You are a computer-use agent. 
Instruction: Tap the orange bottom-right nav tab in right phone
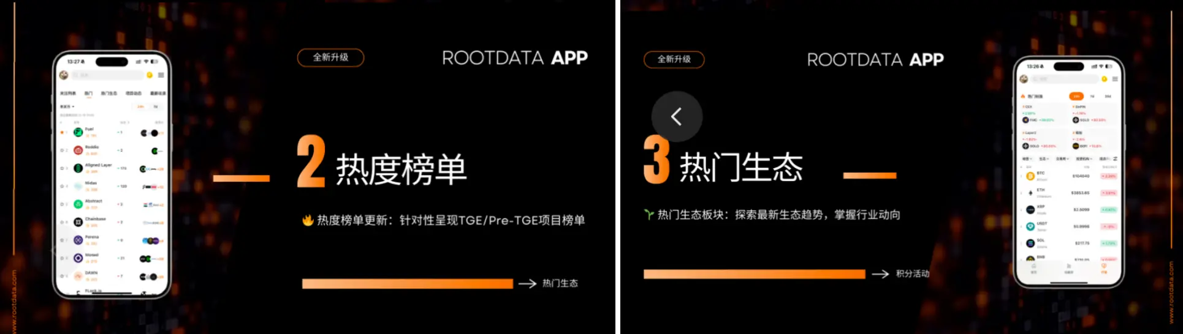click(x=1104, y=269)
